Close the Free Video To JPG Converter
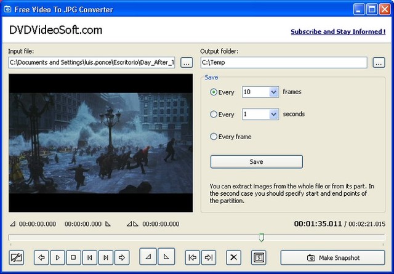 (x=385, y=10)
